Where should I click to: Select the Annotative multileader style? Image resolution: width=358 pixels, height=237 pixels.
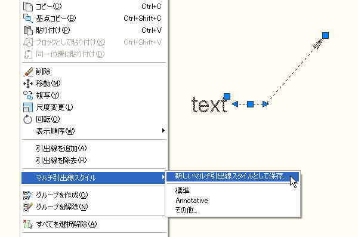coord(233,201)
